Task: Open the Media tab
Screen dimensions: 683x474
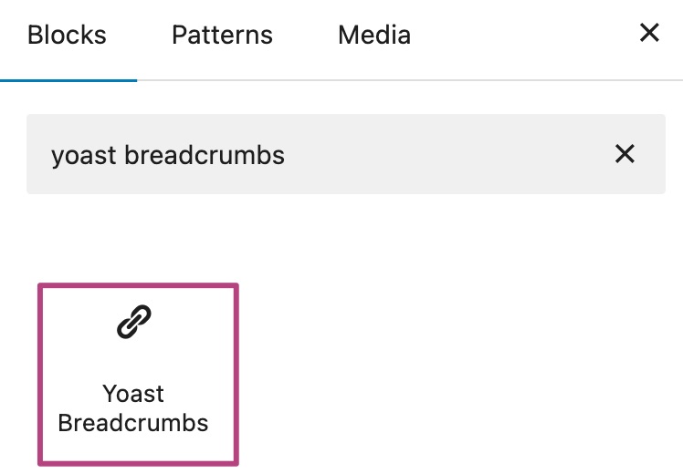Action: (374, 35)
